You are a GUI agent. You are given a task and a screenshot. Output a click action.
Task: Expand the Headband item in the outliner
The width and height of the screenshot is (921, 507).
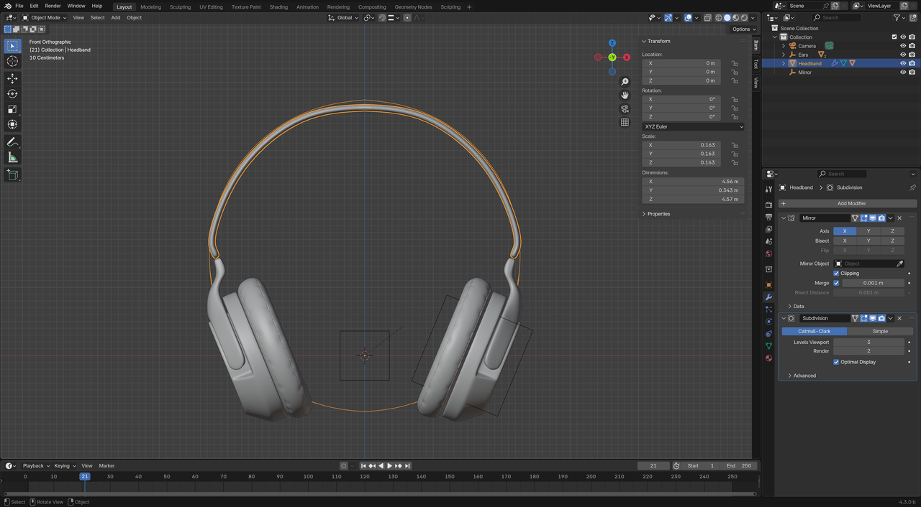pyautogui.click(x=783, y=62)
